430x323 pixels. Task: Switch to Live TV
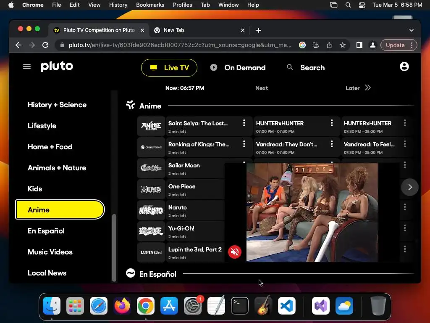tap(169, 68)
